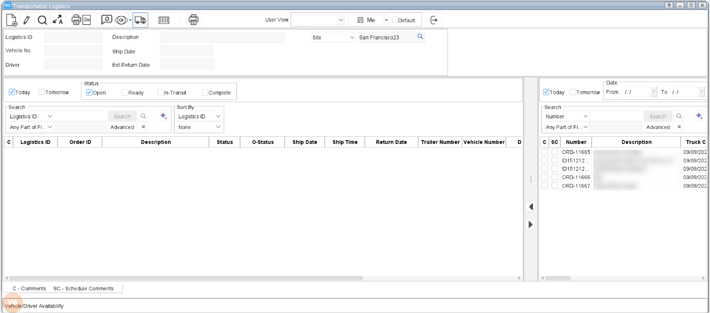This screenshot has width=710, height=313.
Task: Click the exit door icon
Action: (x=434, y=20)
